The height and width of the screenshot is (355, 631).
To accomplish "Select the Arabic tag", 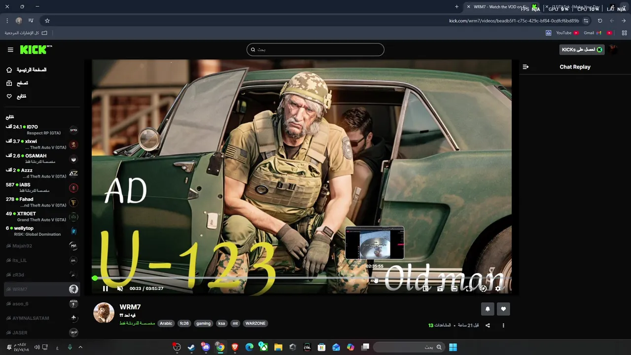I will 166,323.
